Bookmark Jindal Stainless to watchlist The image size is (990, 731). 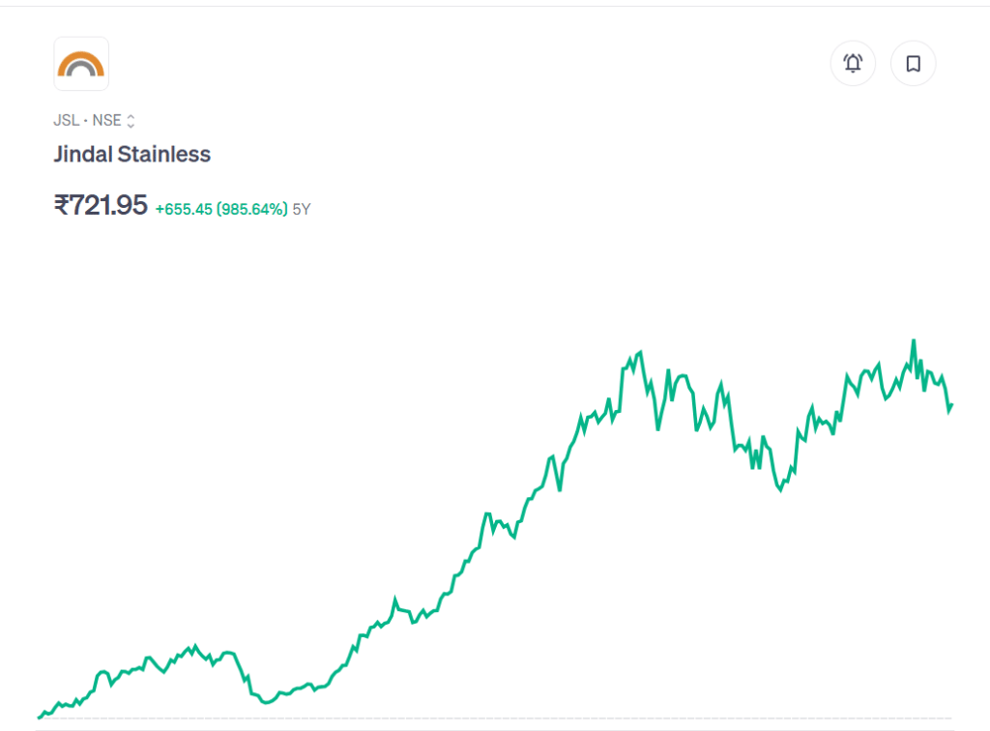point(913,64)
